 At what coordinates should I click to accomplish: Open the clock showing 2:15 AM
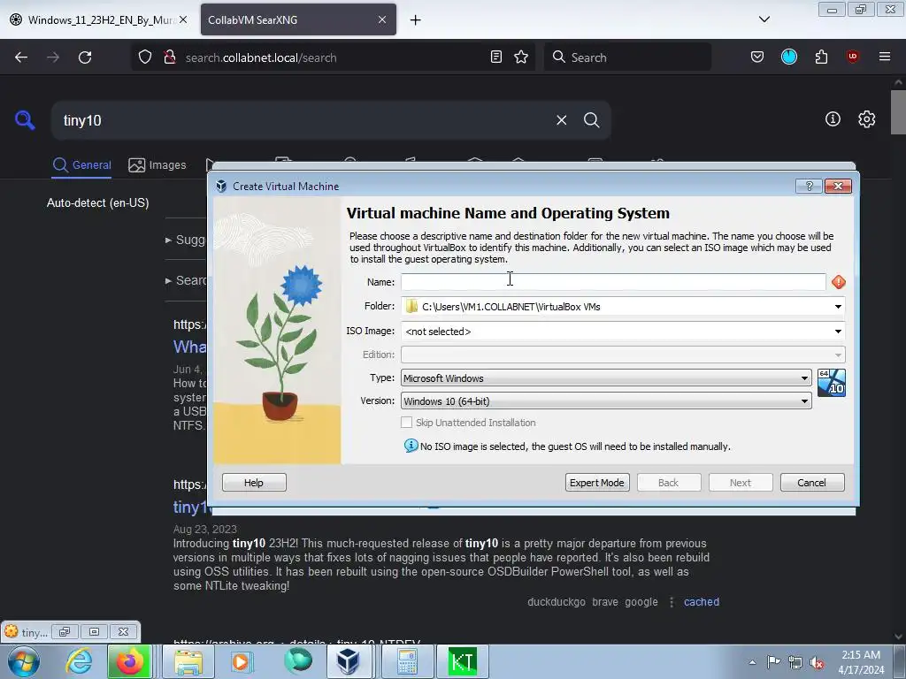pos(861,662)
